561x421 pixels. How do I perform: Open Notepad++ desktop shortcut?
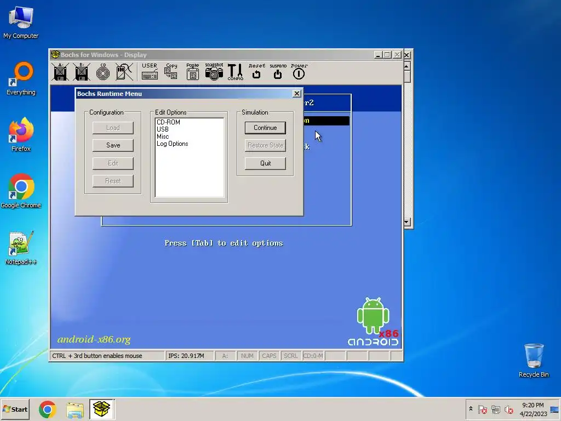pos(21,248)
